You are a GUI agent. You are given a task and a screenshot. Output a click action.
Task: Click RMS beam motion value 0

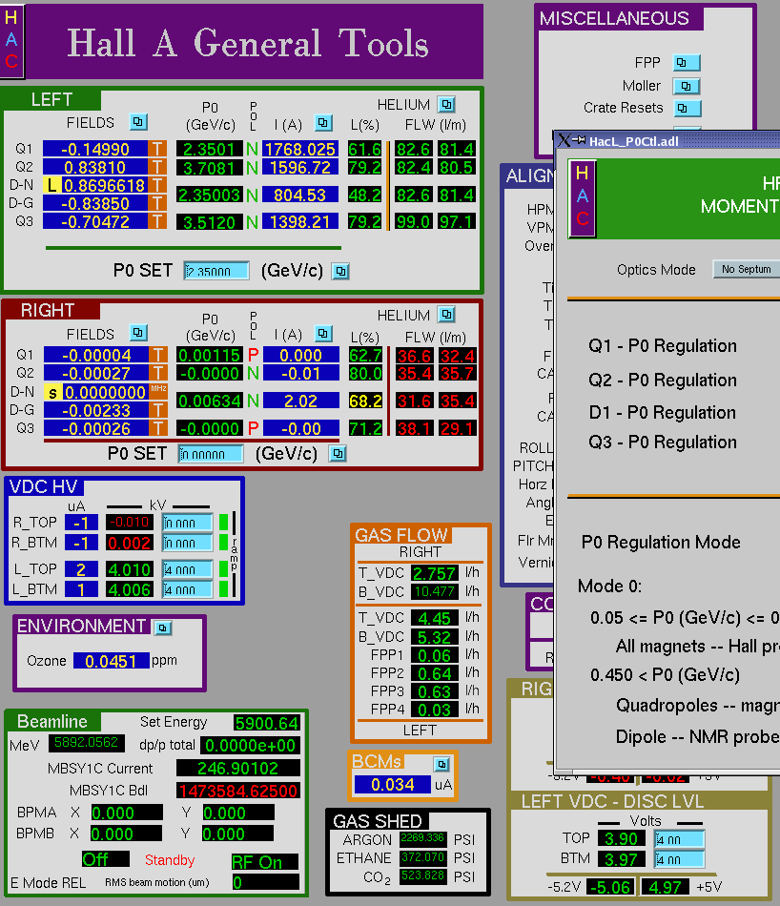pyautogui.click(x=265, y=882)
